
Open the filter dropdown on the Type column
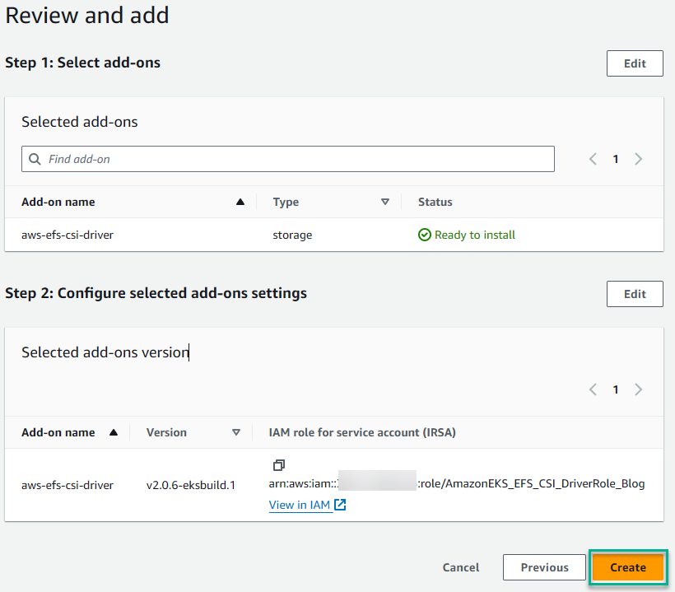point(385,201)
